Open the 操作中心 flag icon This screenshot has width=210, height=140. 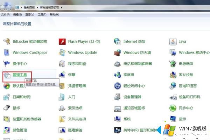pos(7,64)
